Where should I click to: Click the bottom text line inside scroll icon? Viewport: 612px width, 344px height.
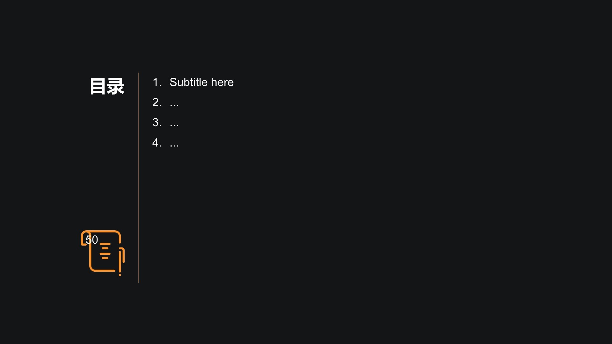click(x=105, y=258)
